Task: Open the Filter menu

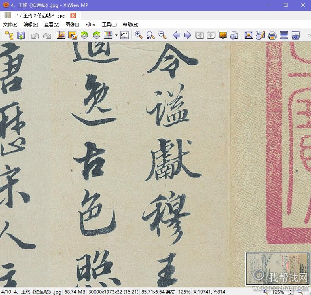Action: pyautogui.click(x=90, y=25)
